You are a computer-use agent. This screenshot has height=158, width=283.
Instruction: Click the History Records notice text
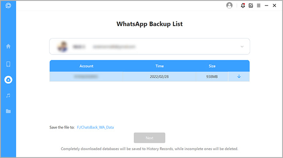(149, 149)
